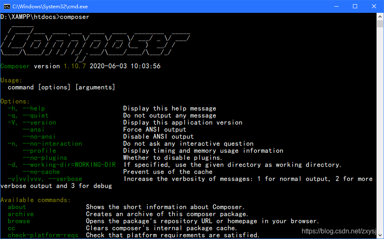
Task: Click the 'Available commands:' heading
Action: (36, 200)
